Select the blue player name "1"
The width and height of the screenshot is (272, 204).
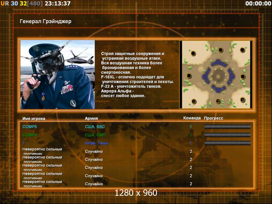pyautogui.click(x=23, y=143)
